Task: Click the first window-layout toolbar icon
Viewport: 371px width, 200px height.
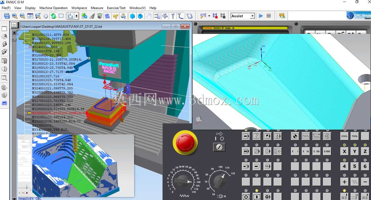Action: tap(7, 16)
